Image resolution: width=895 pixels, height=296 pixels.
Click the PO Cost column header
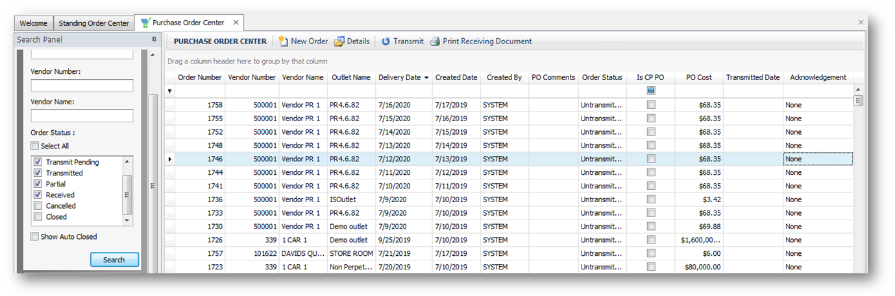[698, 78]
